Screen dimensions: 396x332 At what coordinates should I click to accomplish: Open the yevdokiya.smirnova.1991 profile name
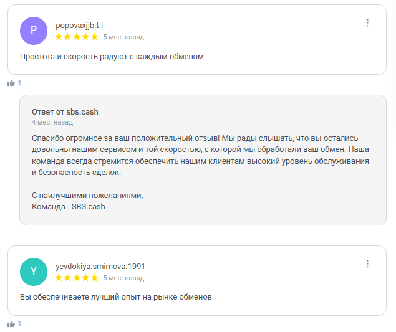click(100, 266)
